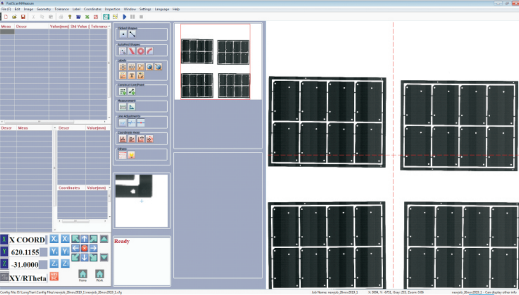Choose AutoFind point selection tool

[x=123, y=51]
